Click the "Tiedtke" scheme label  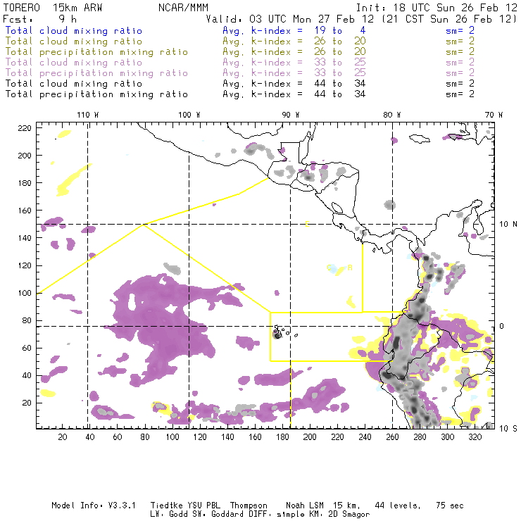click(x=167, y=506)
